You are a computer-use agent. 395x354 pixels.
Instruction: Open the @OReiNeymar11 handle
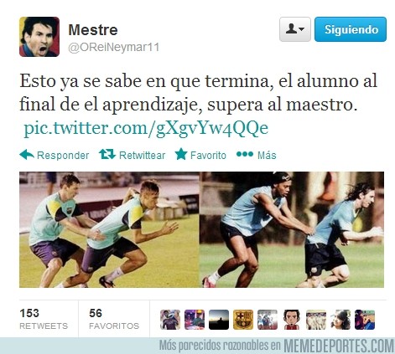pos(114,47)
